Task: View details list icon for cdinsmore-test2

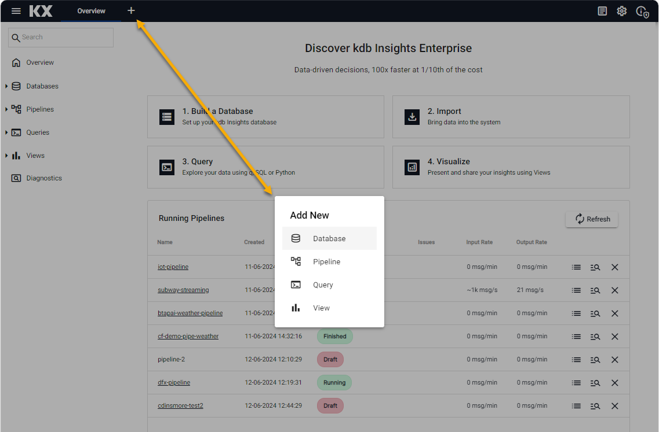Action: 576,406
